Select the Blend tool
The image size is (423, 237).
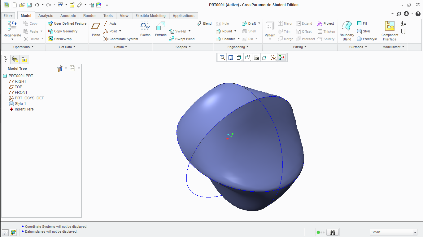pyautogui.click(x=204, y=23)
